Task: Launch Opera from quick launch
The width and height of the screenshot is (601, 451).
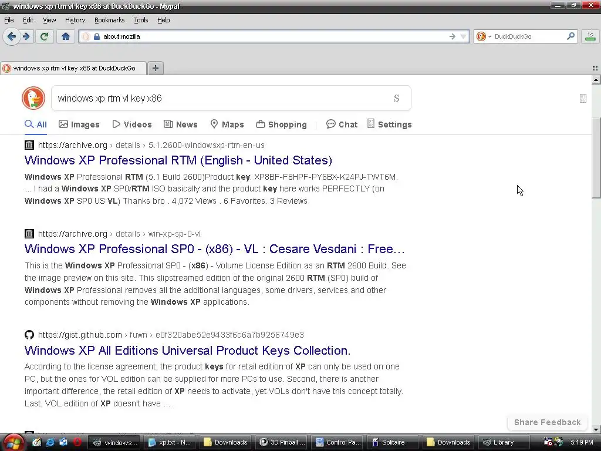Action: pyautogui.click(x=77, y=442)
